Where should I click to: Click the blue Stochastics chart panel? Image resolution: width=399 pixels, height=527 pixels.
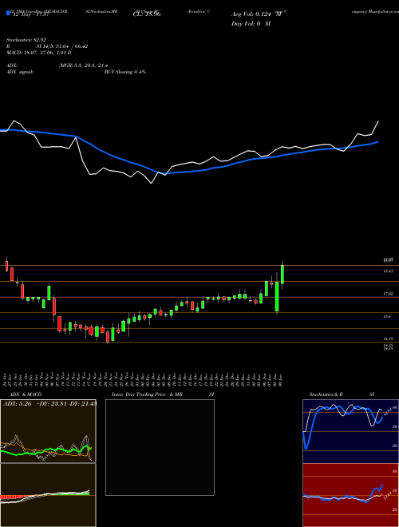pos(350,431)
